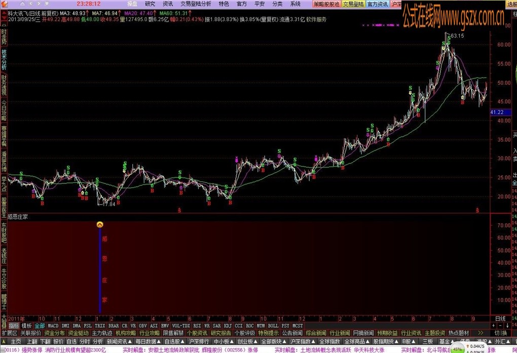
Task: Go forward using right arrow icon
Action: tap(39, 4)
